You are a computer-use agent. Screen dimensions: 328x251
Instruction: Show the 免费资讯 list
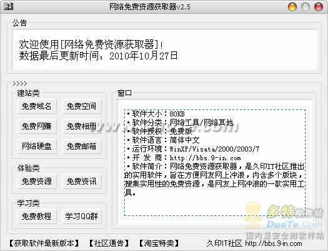(82, 182)
